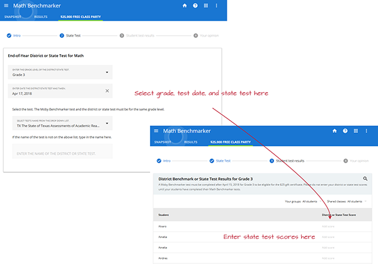378x264 pixels.
Task: Click Student column header
Action: (163, 215)
